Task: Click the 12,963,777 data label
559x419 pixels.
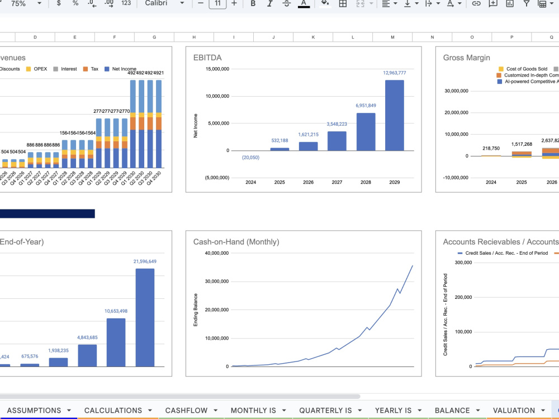Action: pos(394,73)
